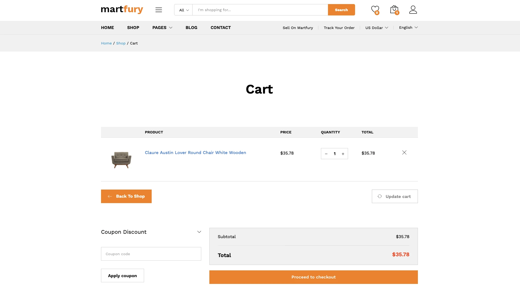This screenshot has height=301, width=520.
Task: Click the chair product thumbnail
Action: 121,159
